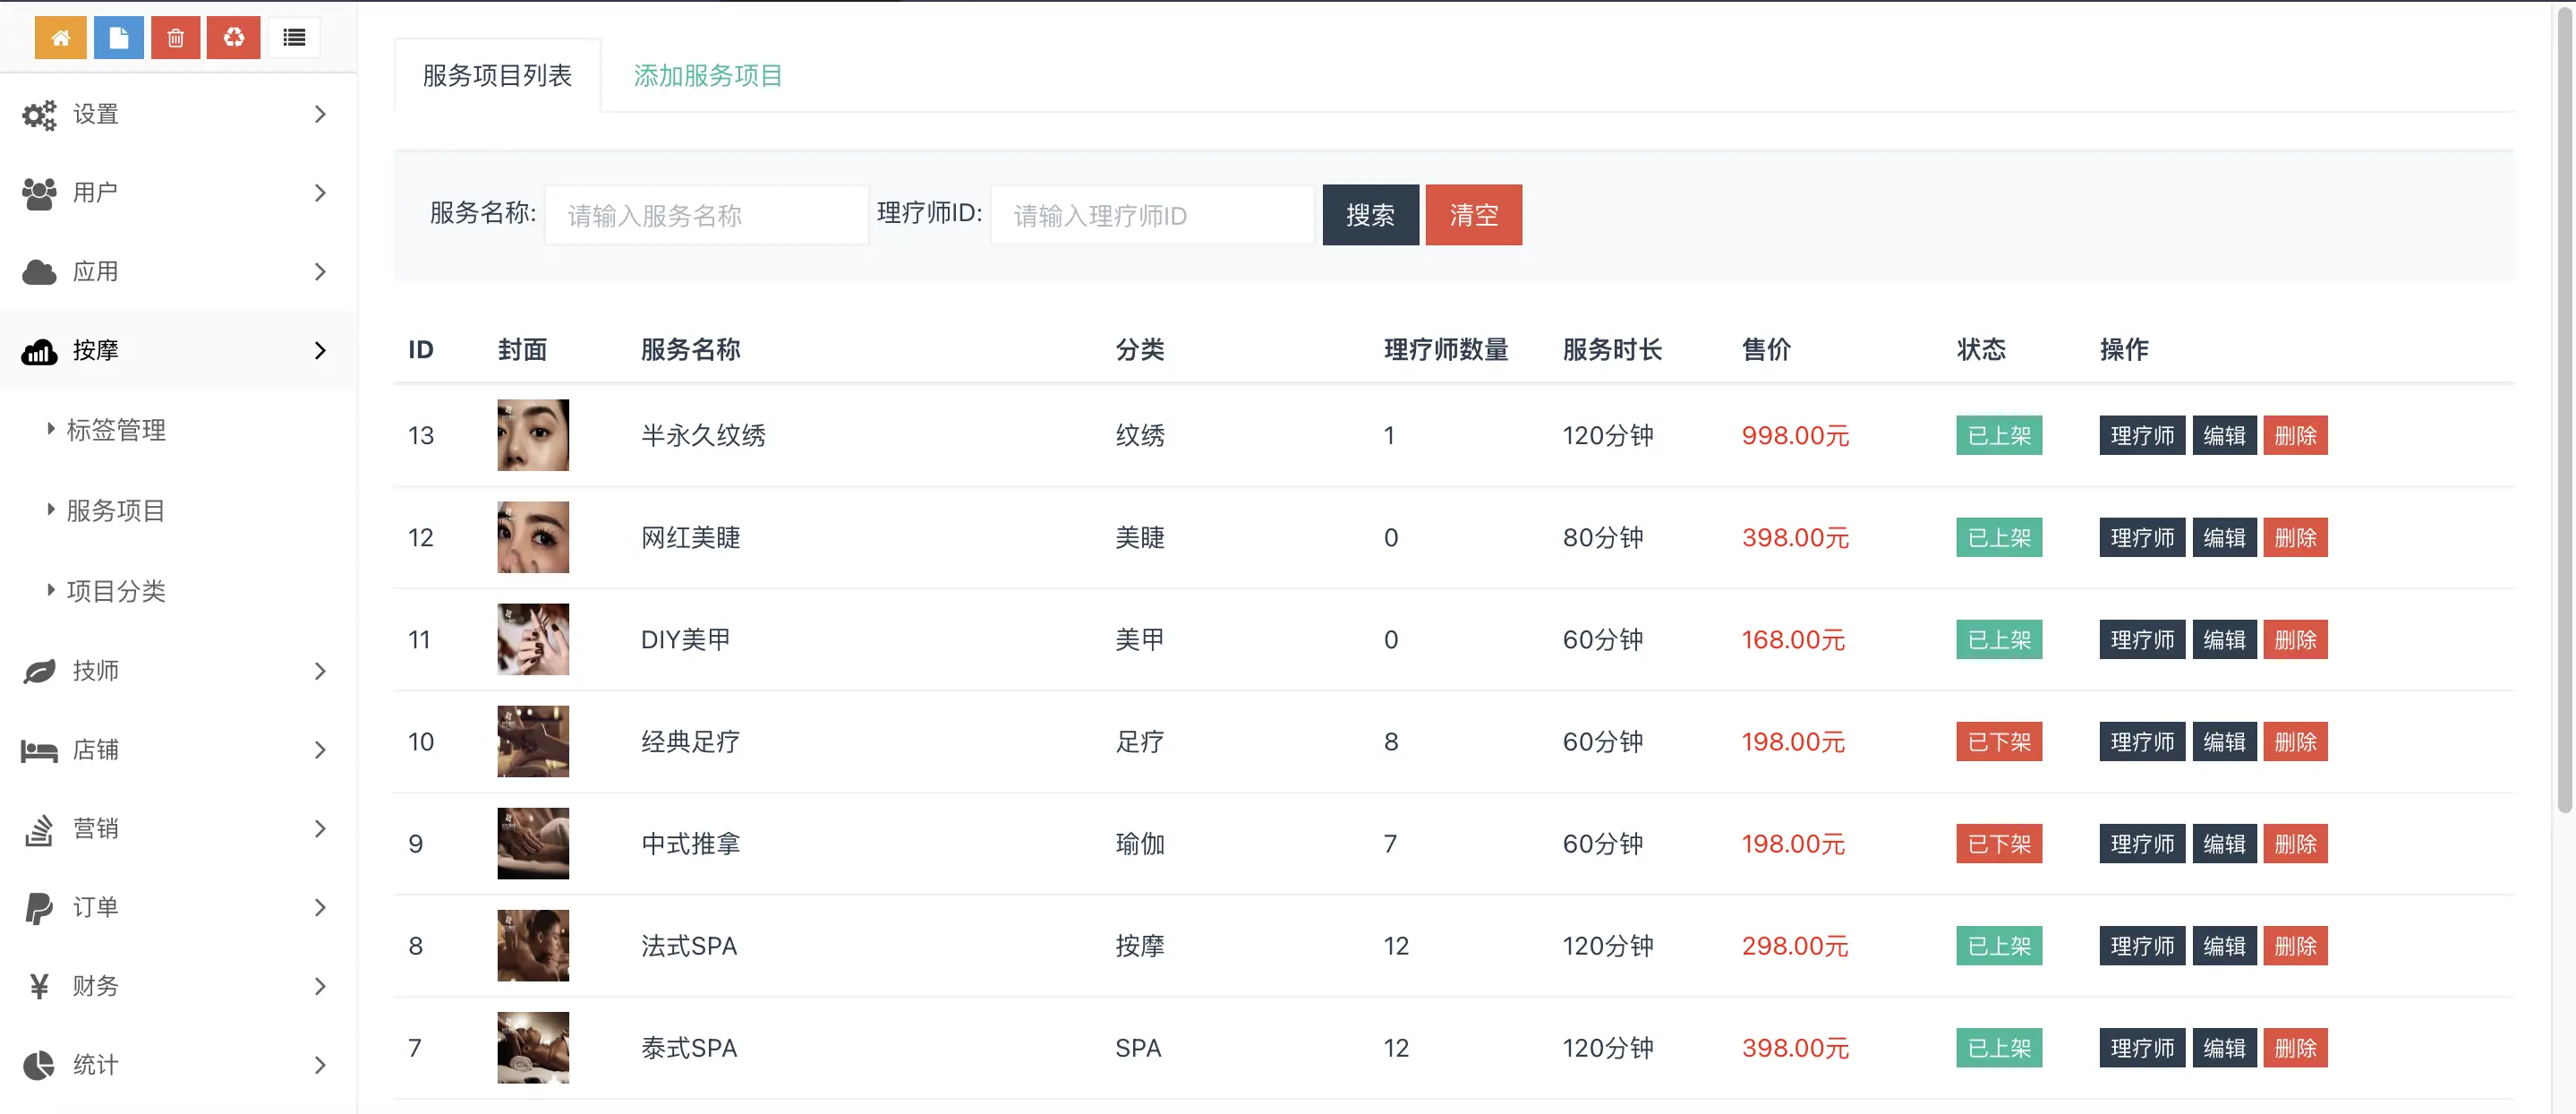Click the blue document icon button
The width and height of the screenshot is (2576, 1114).
(x=119, y=37)
